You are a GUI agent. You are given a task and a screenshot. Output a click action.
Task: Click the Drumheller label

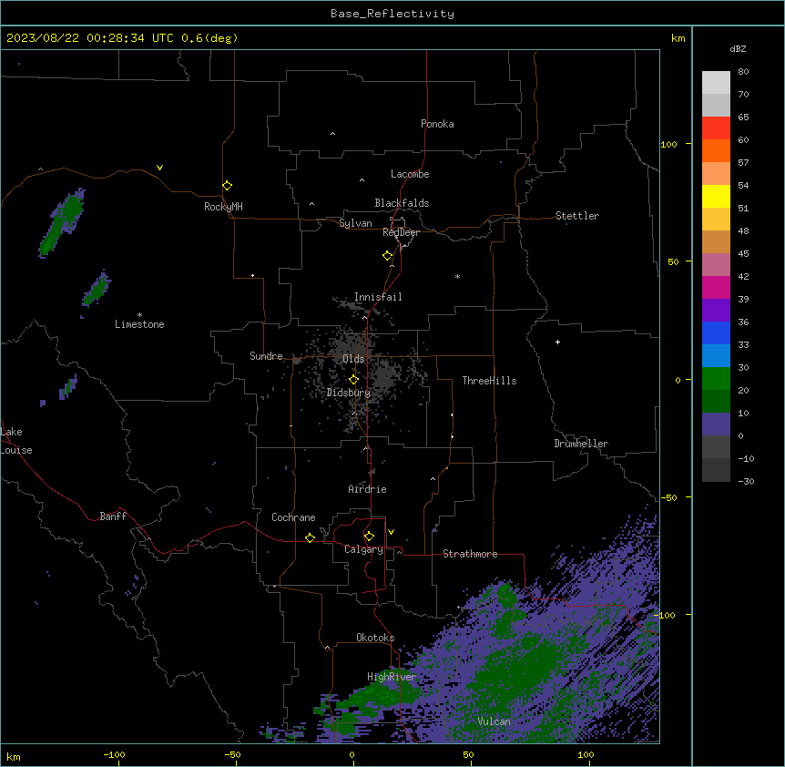click(x=581, y=444)
